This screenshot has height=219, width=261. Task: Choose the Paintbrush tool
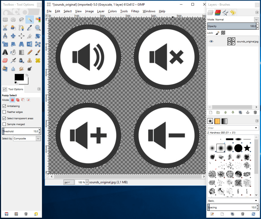tap(38, 52)
